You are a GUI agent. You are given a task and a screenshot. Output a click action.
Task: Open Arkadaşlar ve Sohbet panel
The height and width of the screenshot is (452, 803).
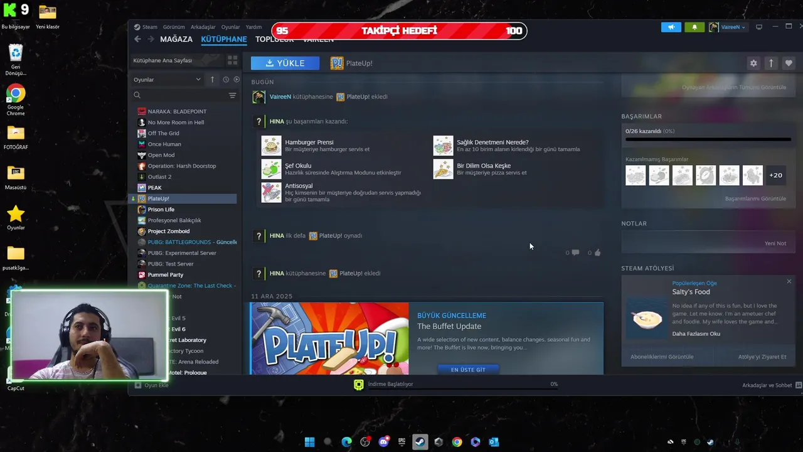coord(772,385)
